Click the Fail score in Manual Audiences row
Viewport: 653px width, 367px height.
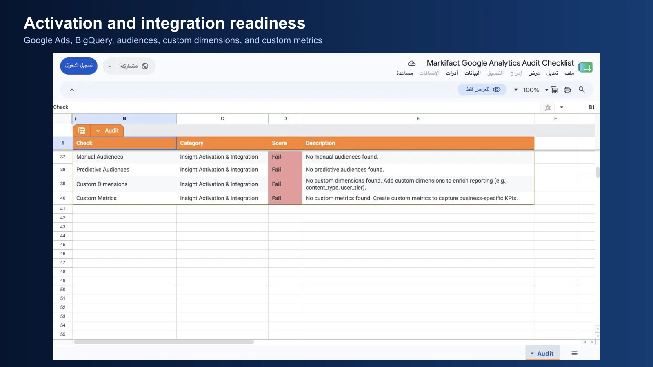click(x=285, y=157)
